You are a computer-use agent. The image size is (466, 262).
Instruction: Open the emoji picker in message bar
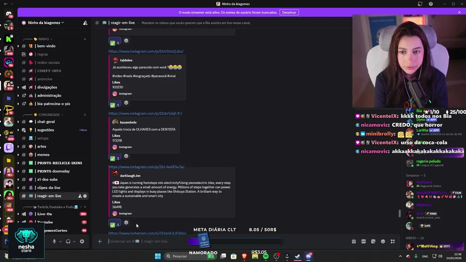click(383, 241)
